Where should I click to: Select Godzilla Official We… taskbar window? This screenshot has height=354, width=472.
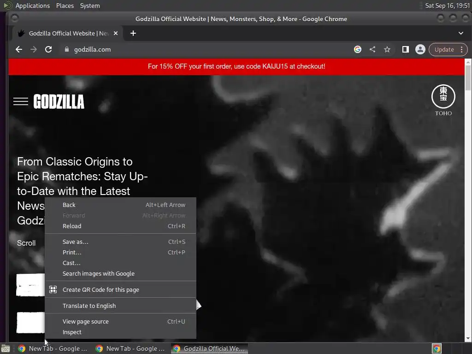(x=210, y=348)
